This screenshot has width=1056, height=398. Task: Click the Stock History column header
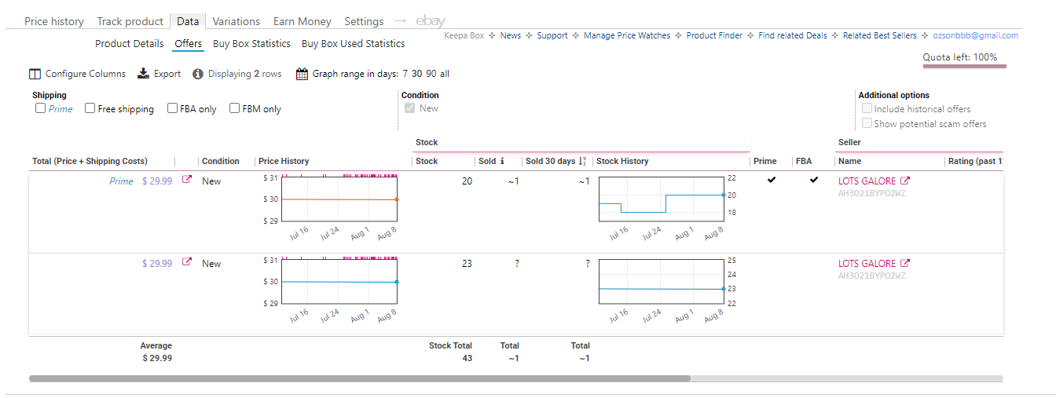(622, 161)
